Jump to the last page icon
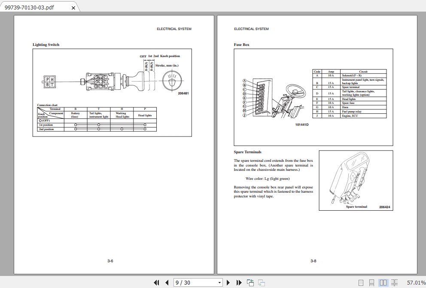 click(x=239, y=282)
